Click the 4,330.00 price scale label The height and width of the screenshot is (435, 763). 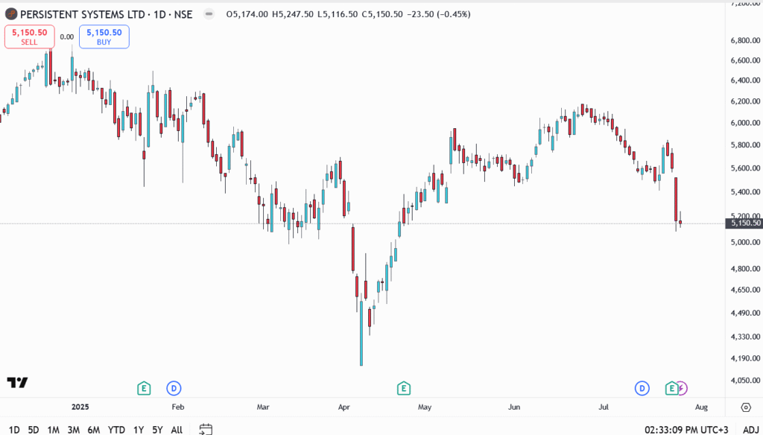tap(745, 337)
